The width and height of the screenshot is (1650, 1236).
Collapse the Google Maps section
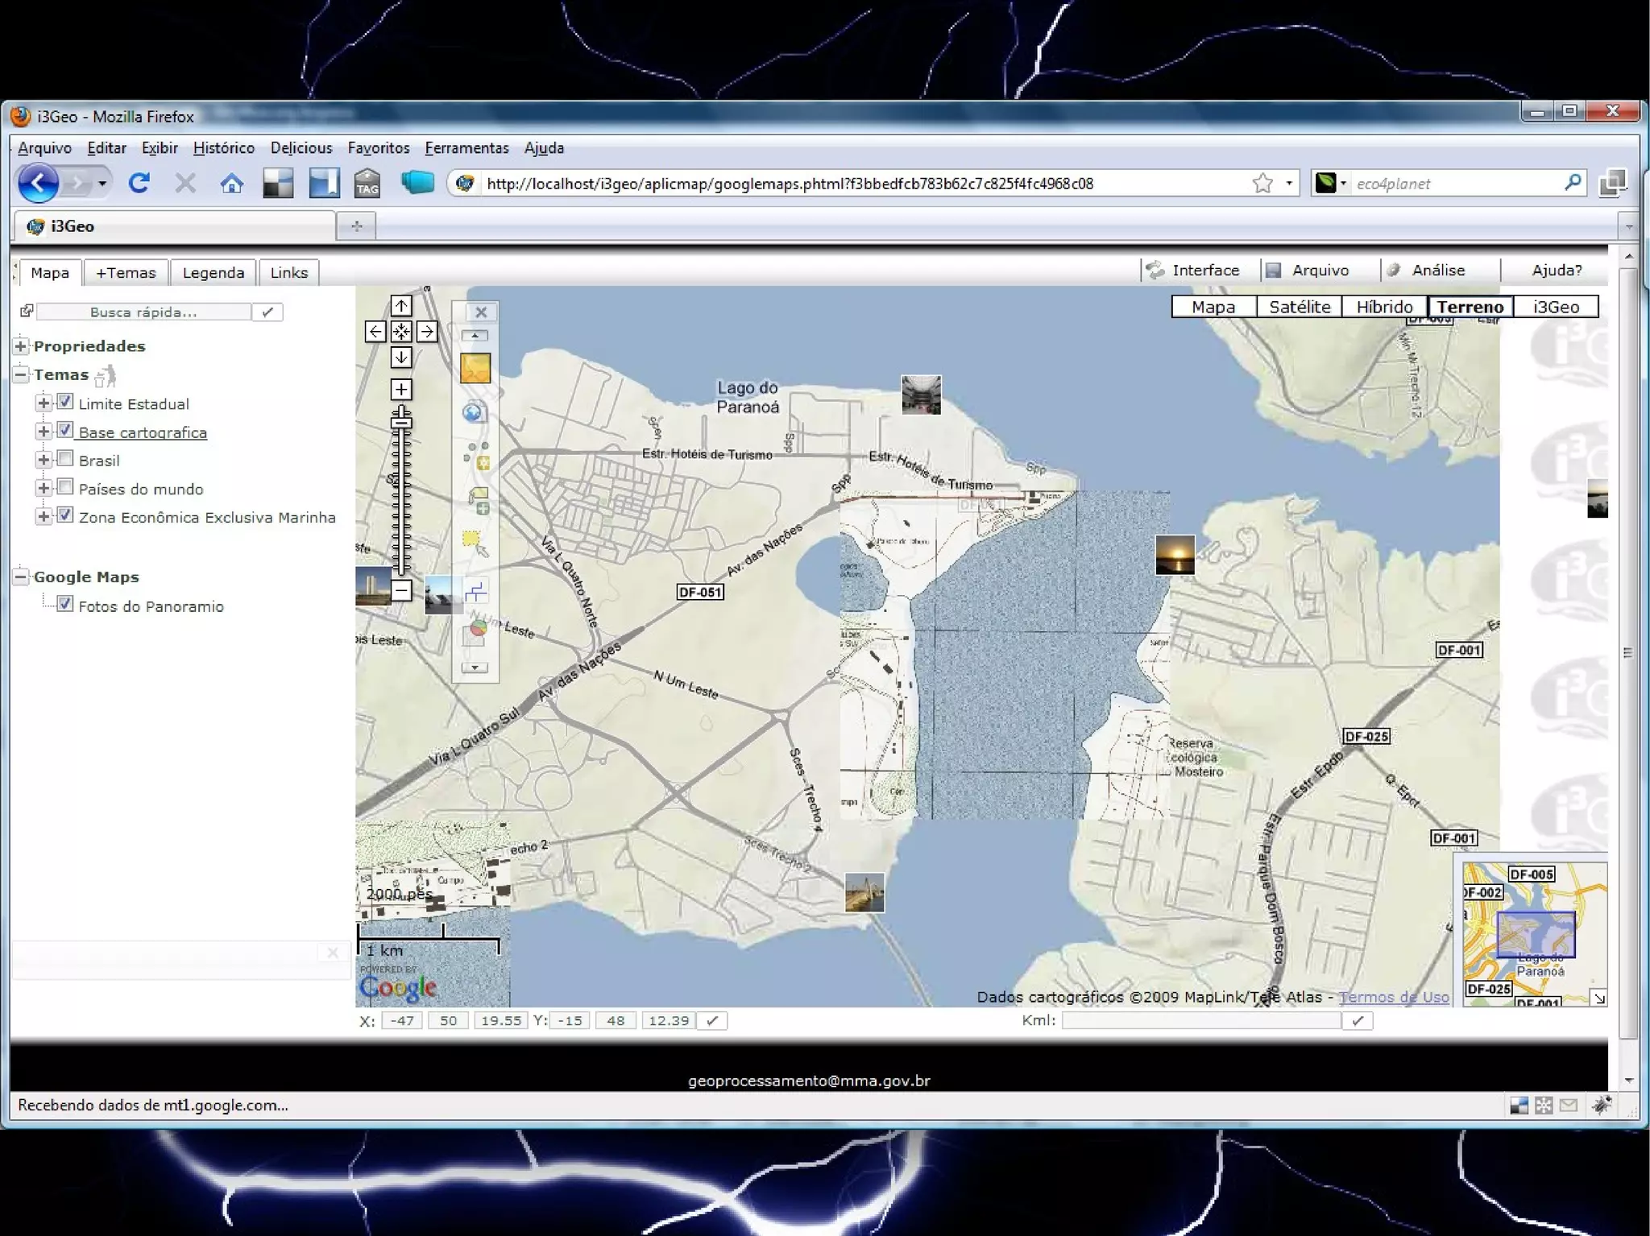click(21, 577)
